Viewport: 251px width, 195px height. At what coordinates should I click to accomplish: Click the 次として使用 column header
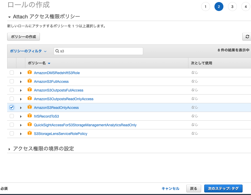point(201,63)
